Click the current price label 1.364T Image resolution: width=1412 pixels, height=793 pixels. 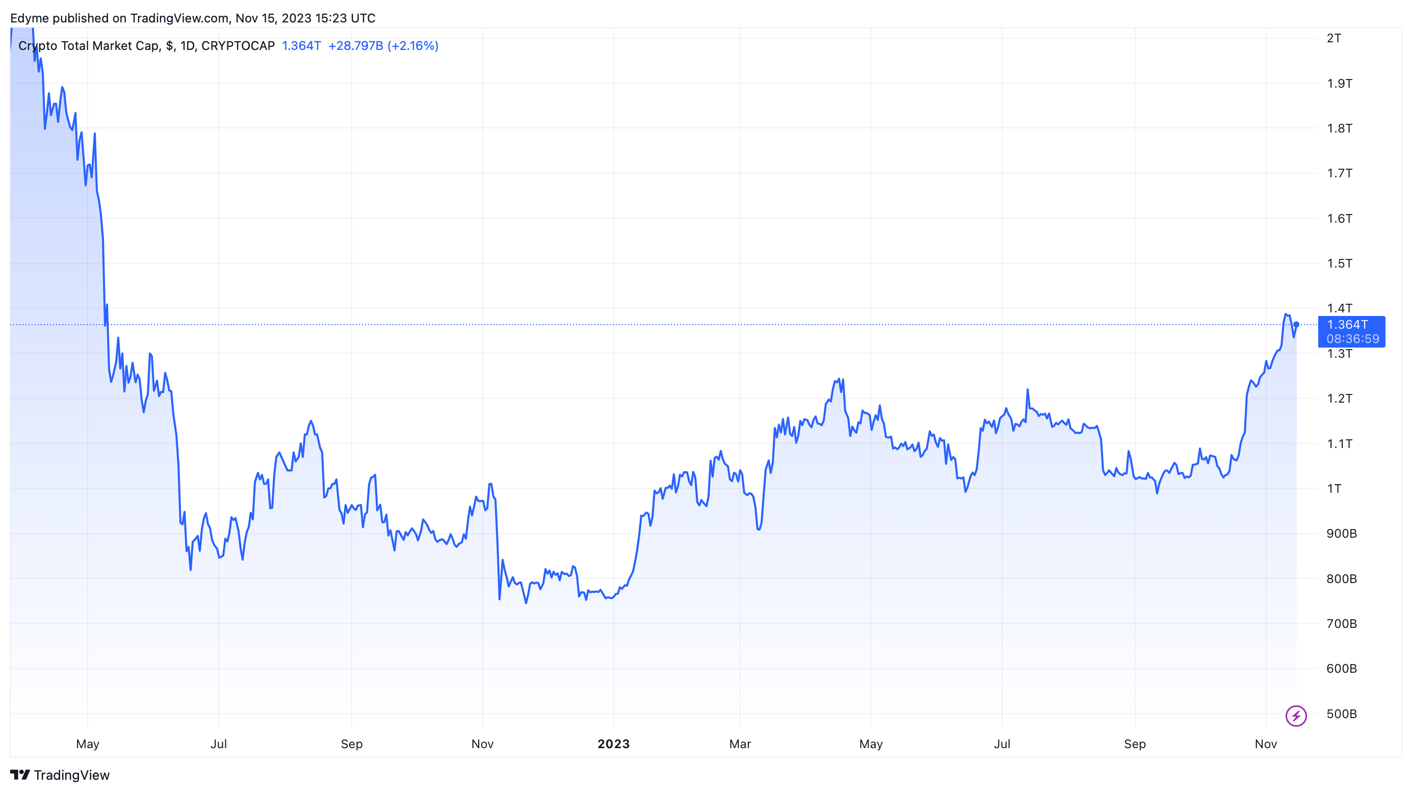pos(1347,325)
